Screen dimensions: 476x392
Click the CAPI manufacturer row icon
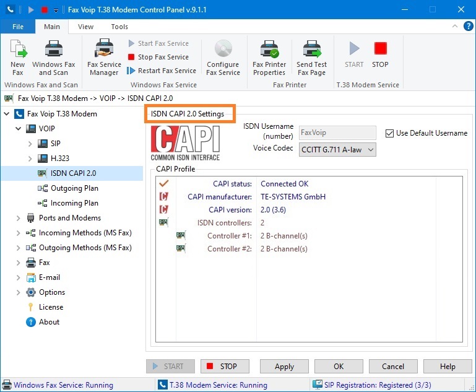click(163, 196)
